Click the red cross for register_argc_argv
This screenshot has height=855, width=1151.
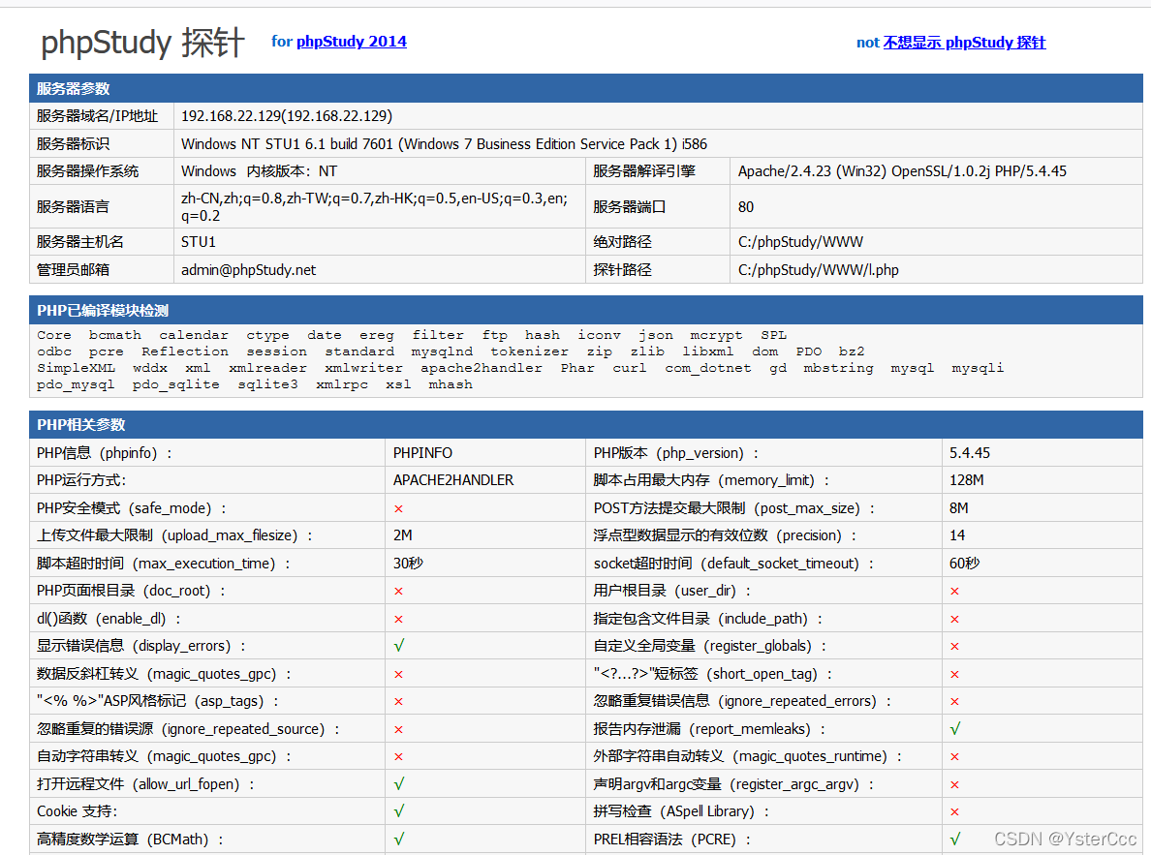pos(954,784)
